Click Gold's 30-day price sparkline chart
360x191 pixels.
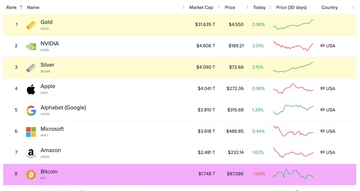tap(293, 24)
